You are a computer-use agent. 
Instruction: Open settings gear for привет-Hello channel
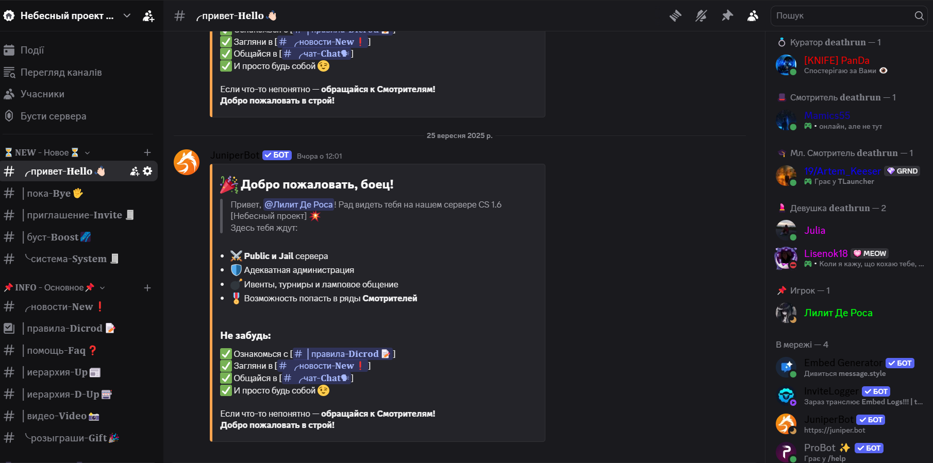pyautogui.click(x=148, y=171)
